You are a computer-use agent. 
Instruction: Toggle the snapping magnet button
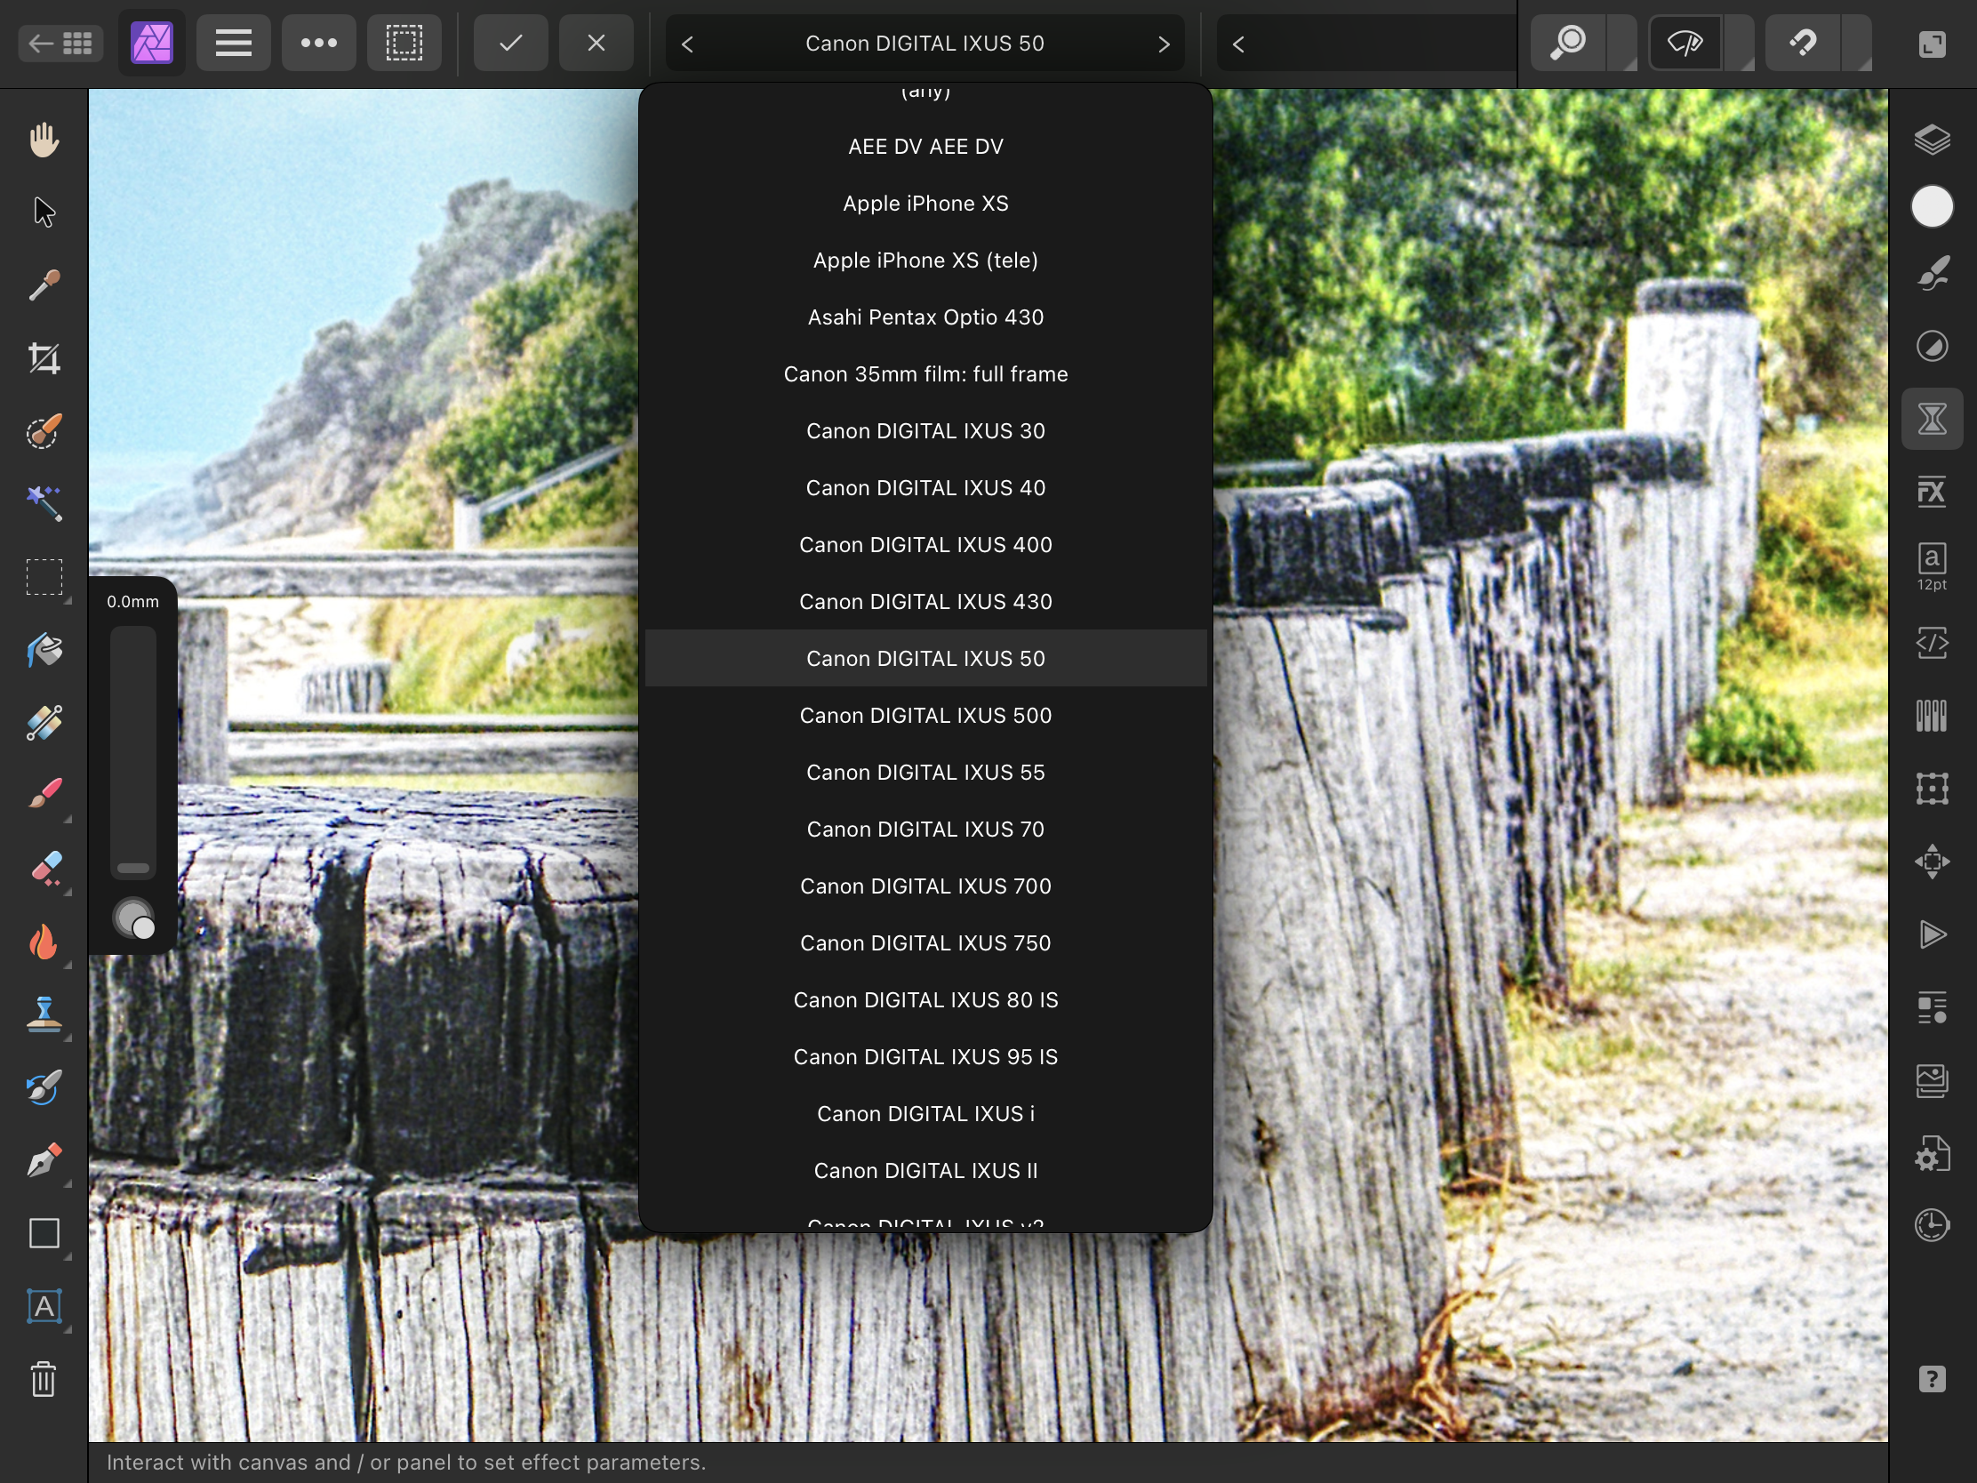coord(1803,43)
